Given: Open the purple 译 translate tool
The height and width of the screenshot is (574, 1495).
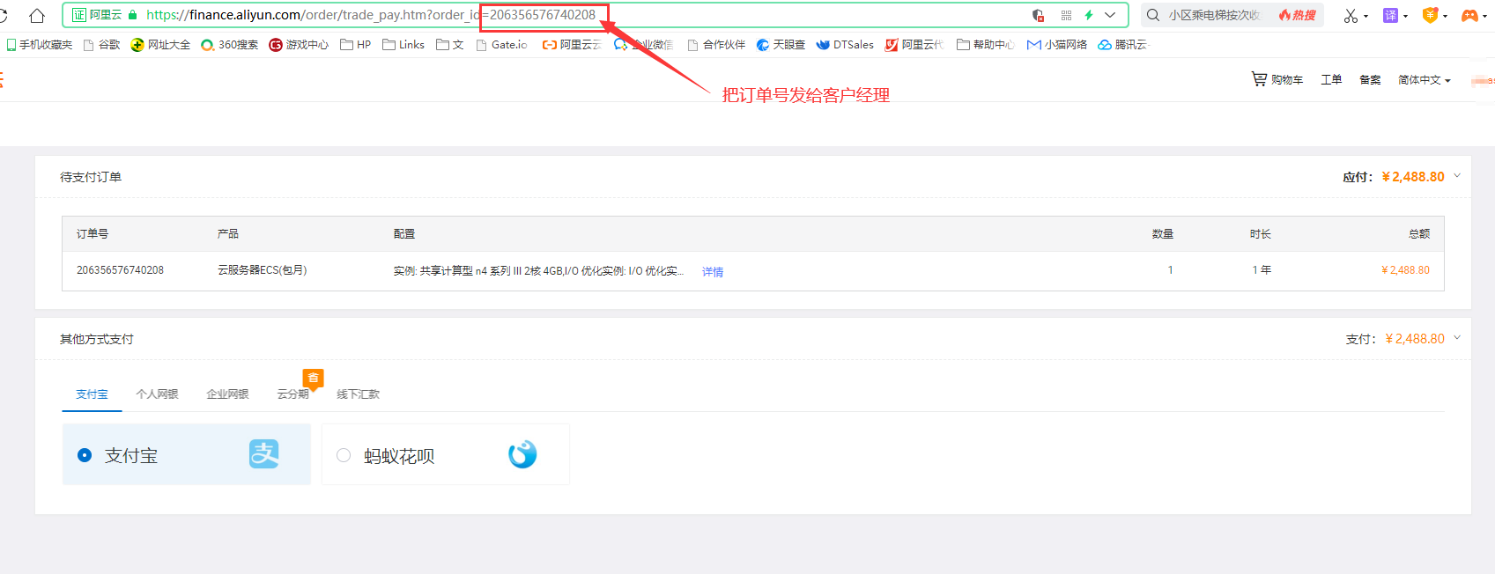Looking at the screenshot, I should click(1391, 15).
